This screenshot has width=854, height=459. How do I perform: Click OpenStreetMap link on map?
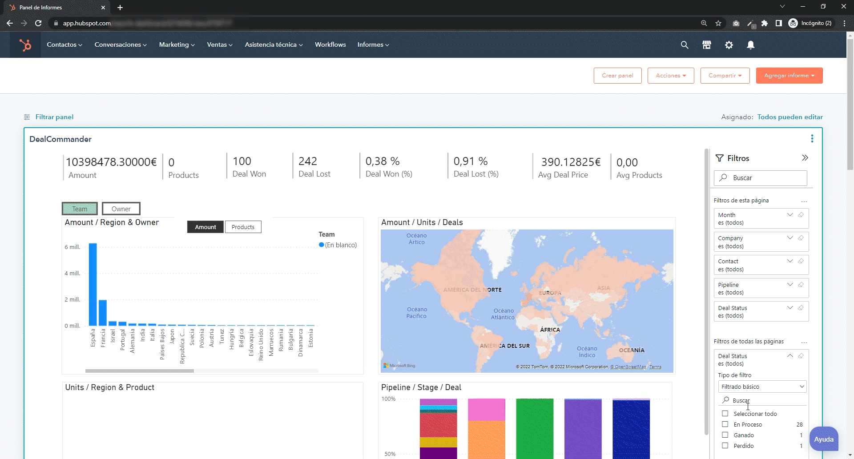(629, 367)
